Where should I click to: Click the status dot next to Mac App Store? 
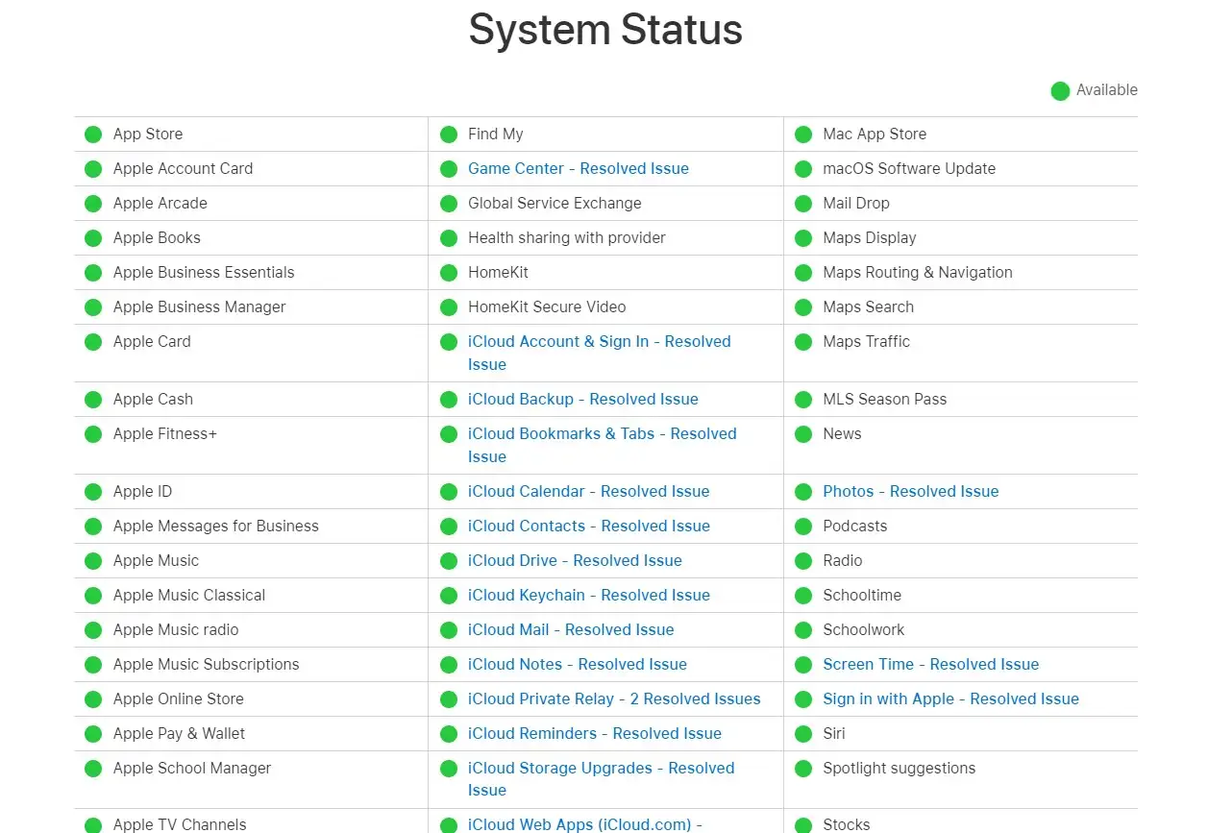[803, 135]
